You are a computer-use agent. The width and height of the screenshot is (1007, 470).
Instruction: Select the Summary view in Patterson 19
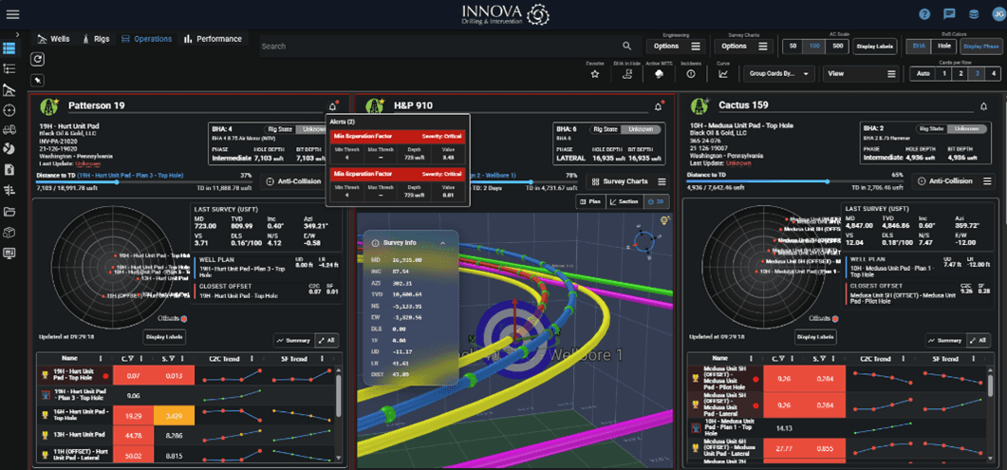tap(293, 340)
